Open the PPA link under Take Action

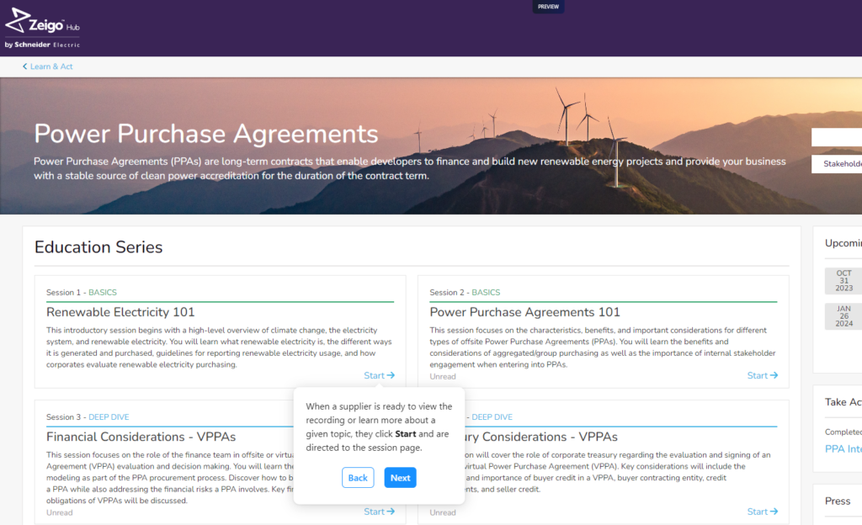coord(843,448)
